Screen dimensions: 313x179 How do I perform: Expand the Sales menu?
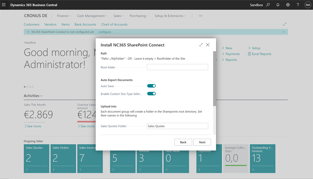click(x=119, y=16)
